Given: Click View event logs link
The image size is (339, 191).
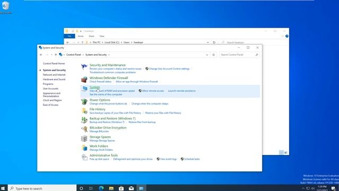Looking at the screenshot, I should (x=168, y=159).
